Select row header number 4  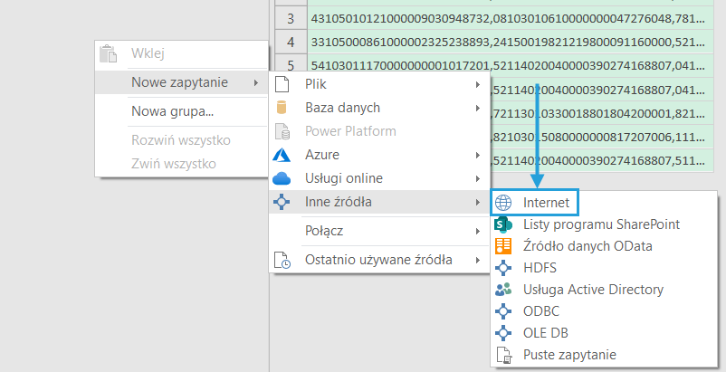(x=290, y=42)
